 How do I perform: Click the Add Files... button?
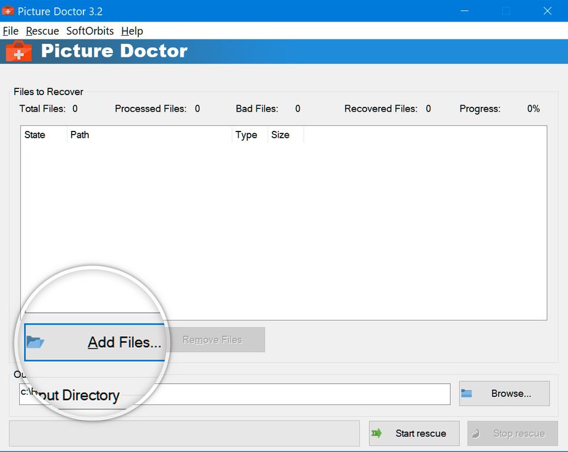point(94,342)
